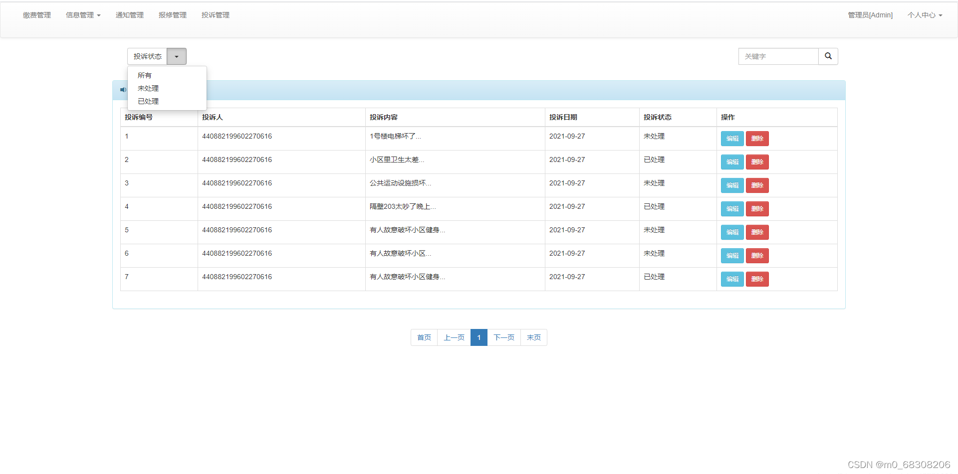Click the 管理员[Admin] label
This screenshot has width=958, height=474.
pyautogui.click(x=870, y=15)
